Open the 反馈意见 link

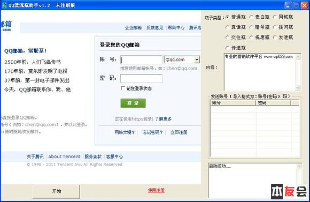[154, 27]
